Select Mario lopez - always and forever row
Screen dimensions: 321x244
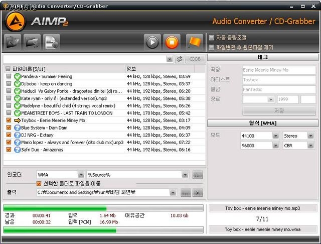pyautogui.click(x=104, y=143)
